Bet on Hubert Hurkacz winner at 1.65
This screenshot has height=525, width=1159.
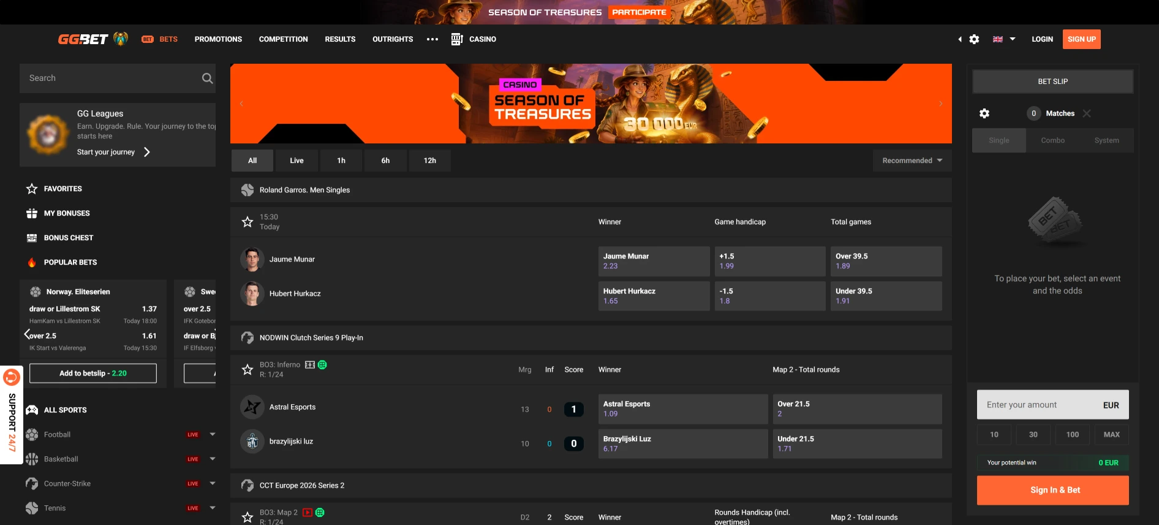coord(654,296)
